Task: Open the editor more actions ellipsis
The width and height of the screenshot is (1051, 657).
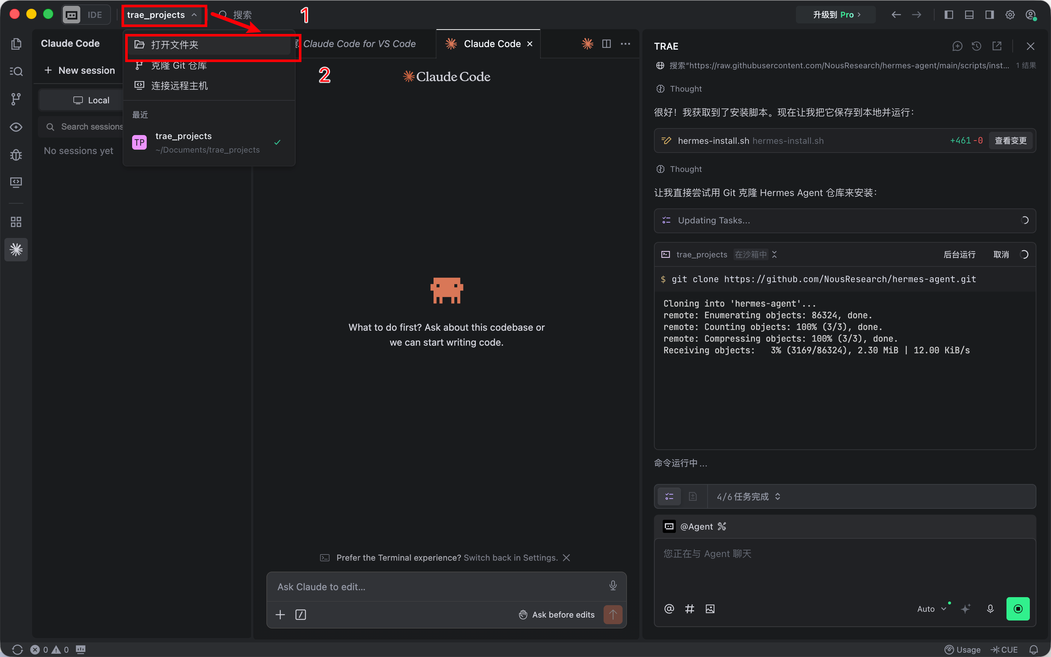Action: pos(625,44)
